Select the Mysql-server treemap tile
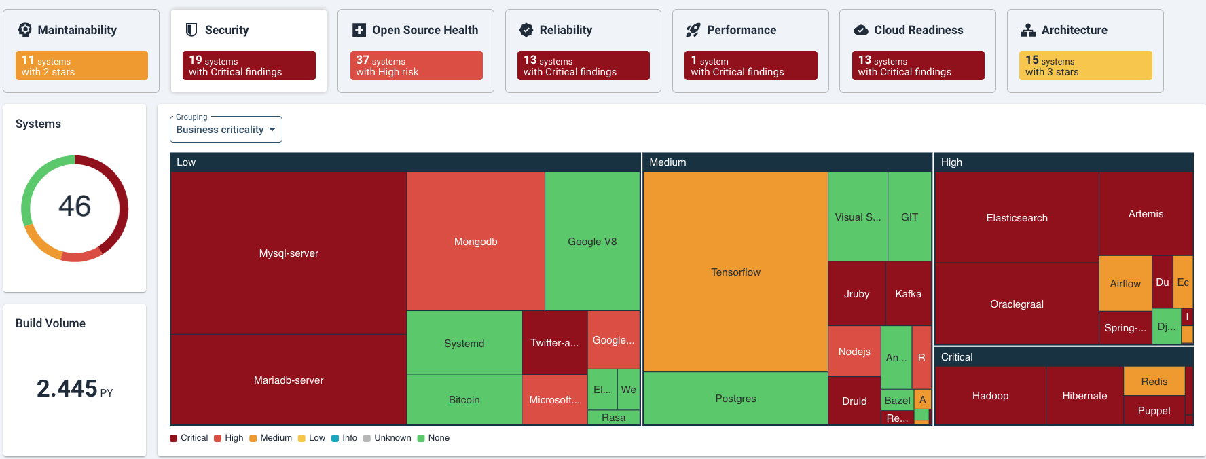Image resolution: width=1206 pixels, height=459 pixels. point(289,253)
